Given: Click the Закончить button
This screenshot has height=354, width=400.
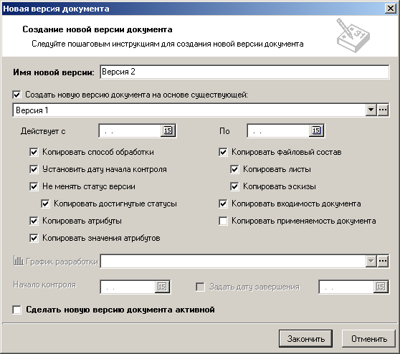Looking at the screenshot, I should click(305, 339).
